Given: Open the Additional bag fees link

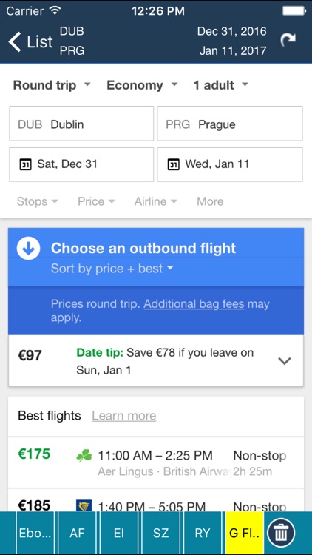Looking at the screenshot, I should 194,304.
